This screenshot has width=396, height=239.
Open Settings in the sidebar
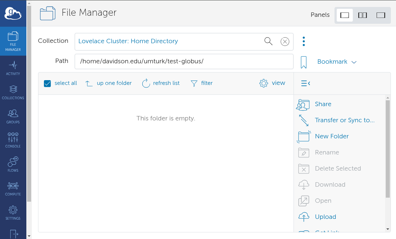13,213
